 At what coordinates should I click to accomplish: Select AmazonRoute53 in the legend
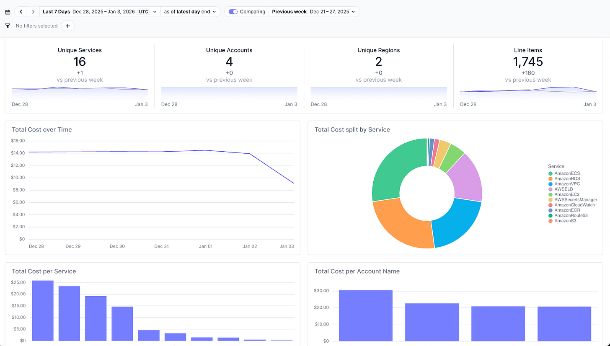[x=568, y=215]
